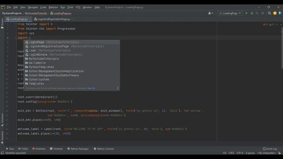Open the Help menu
The image size is (283, 159).
click(x=97, y=7)
